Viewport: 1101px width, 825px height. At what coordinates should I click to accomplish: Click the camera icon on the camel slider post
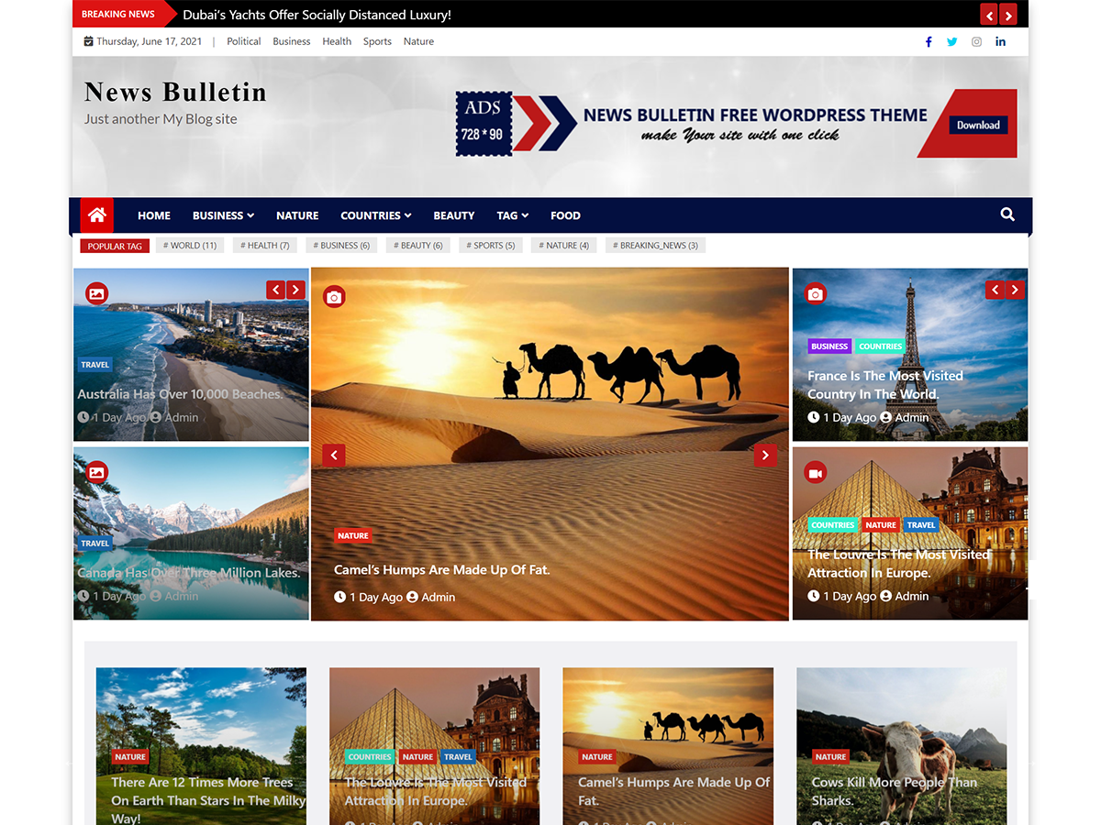coord(333,296)
